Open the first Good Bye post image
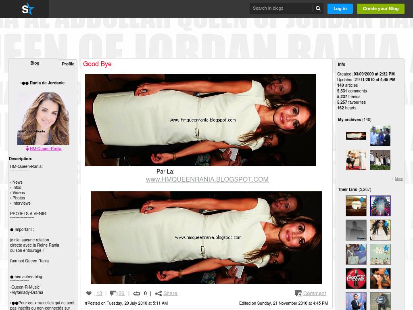Screen dimensions: 413x310 tap(200, 120)
